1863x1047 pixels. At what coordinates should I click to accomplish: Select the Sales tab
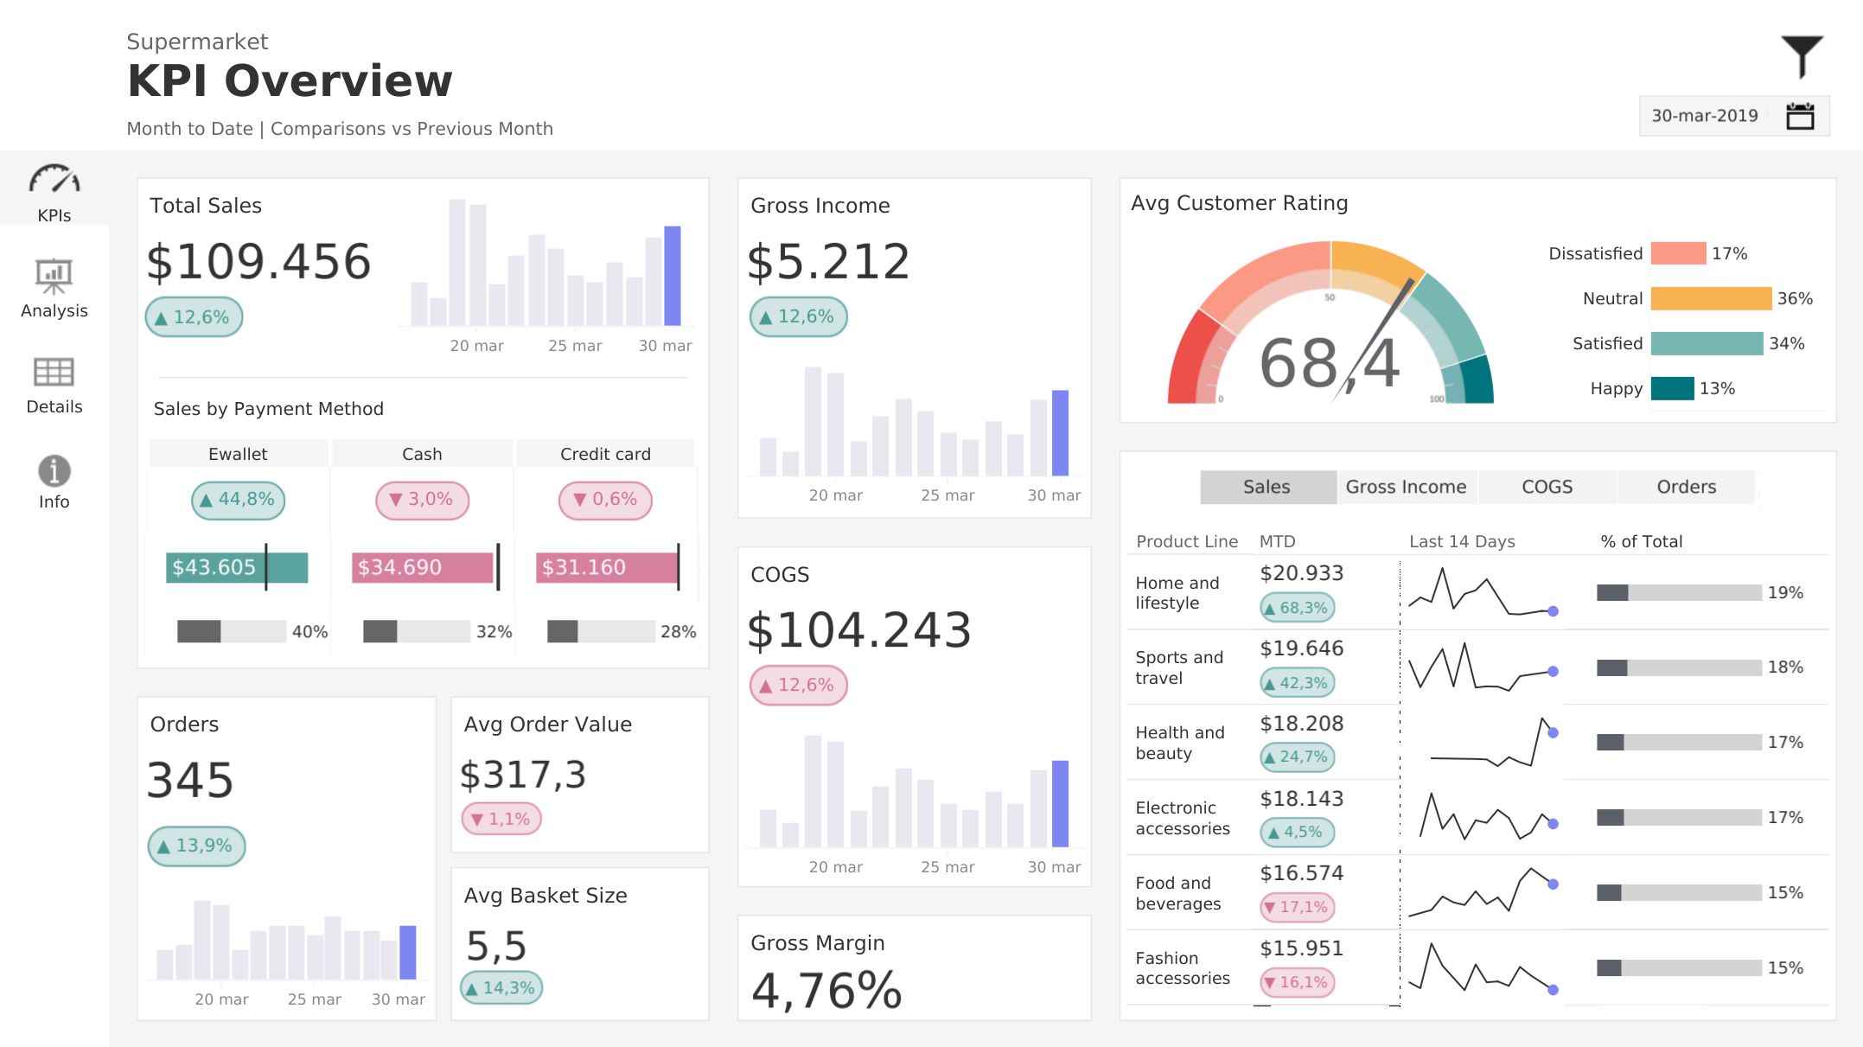coord(1266,487)
